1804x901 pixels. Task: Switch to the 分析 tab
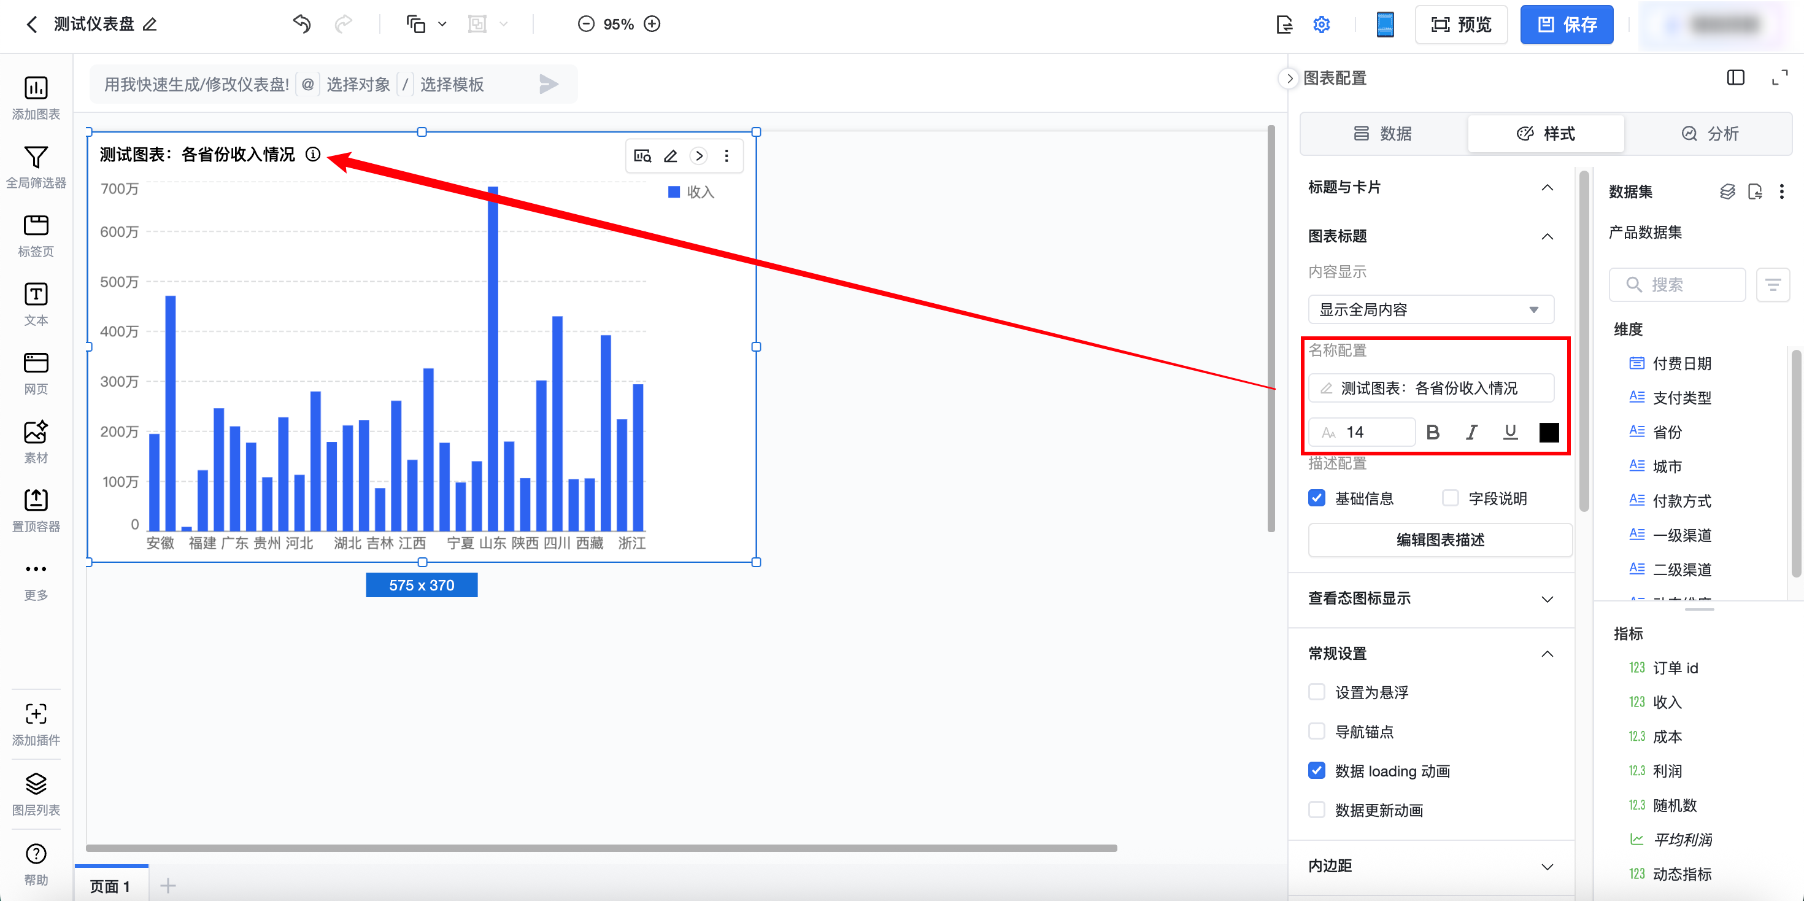click(x=1710, y=133)
